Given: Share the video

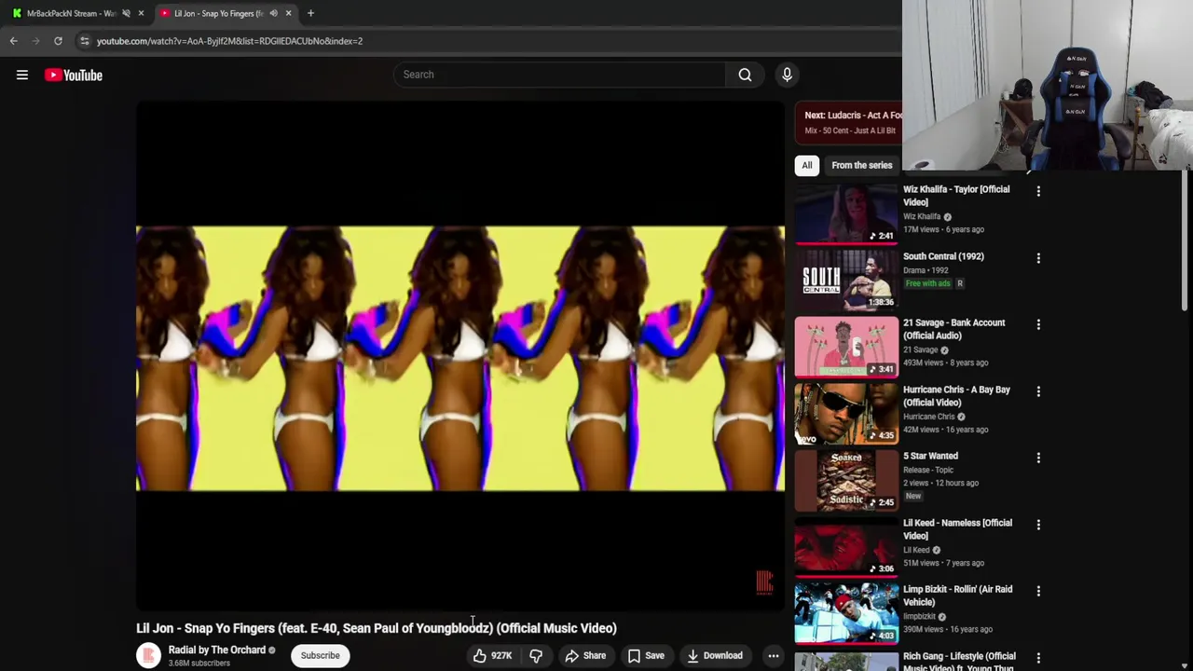Looking at the screenshot, I should tap(585, 655).
